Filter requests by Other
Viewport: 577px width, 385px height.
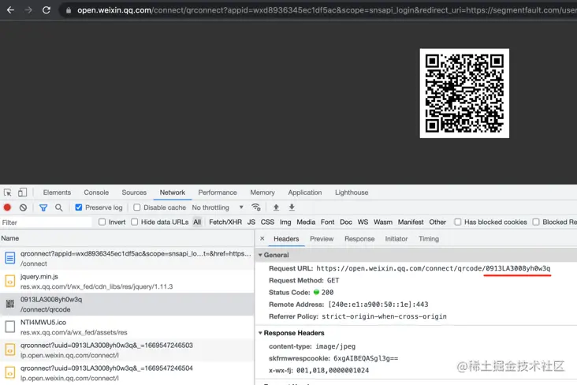click(437, 222)
